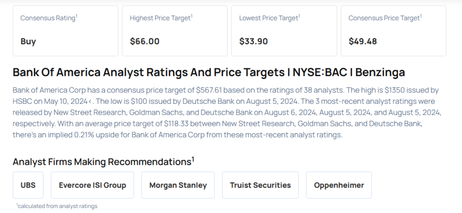Click the UBS analyst firm button

28,185
